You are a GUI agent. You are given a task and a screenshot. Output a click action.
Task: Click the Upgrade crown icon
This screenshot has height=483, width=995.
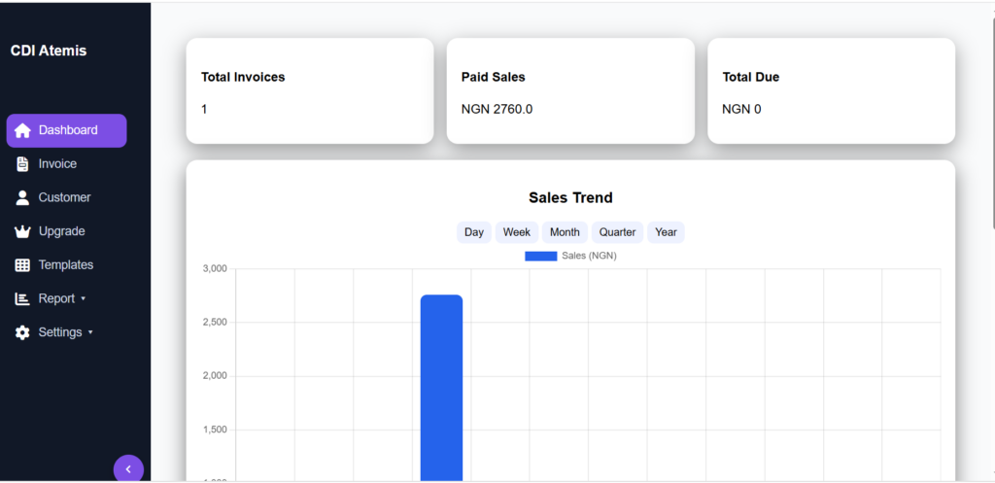22,231
